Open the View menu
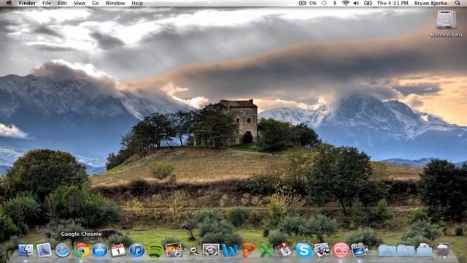467x263 pixels. point(80,3)
